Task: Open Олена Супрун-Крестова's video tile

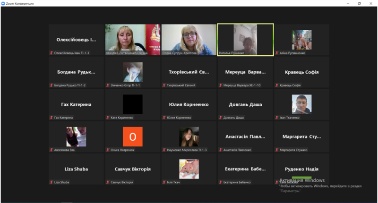Action: point(189,38)
